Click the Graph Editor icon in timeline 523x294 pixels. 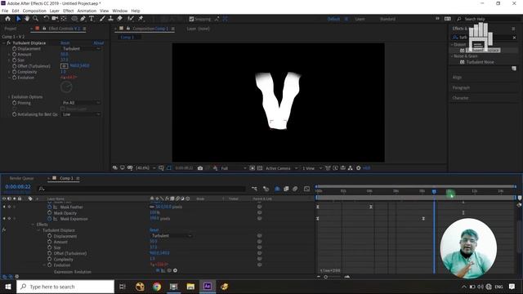click(306, 189)
